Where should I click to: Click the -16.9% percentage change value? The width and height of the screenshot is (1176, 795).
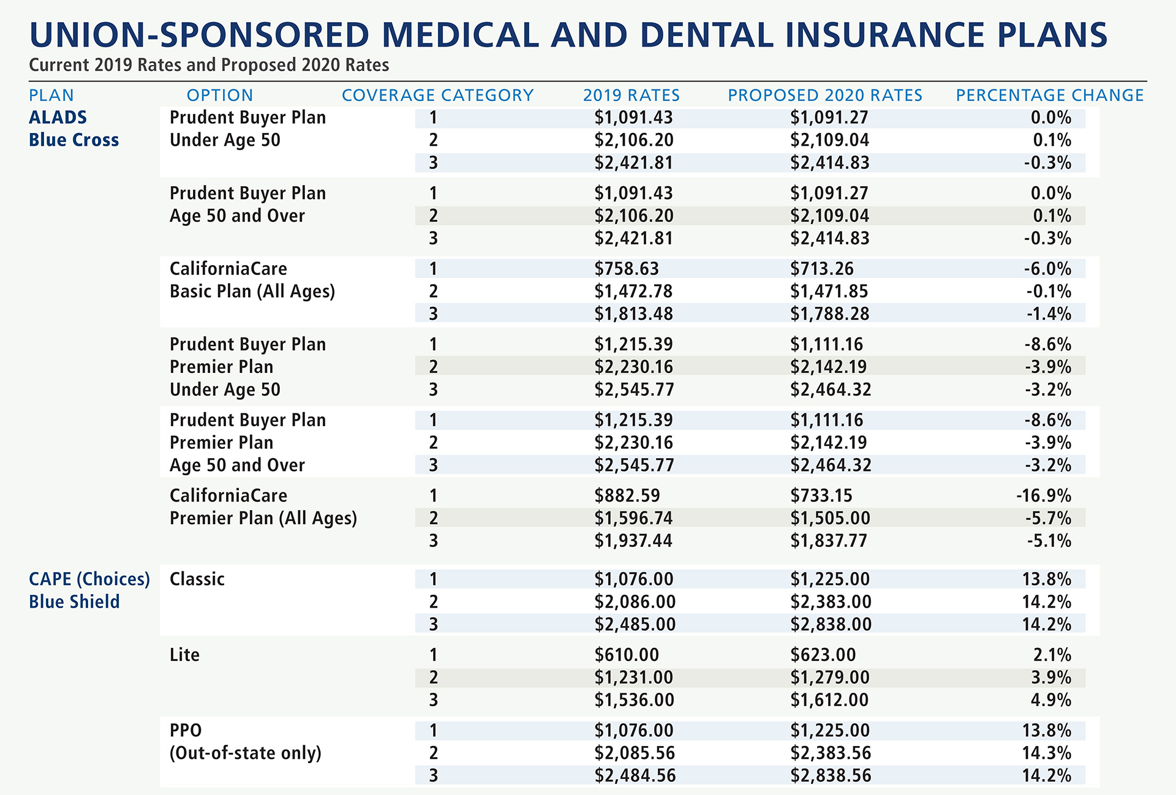1044,495
